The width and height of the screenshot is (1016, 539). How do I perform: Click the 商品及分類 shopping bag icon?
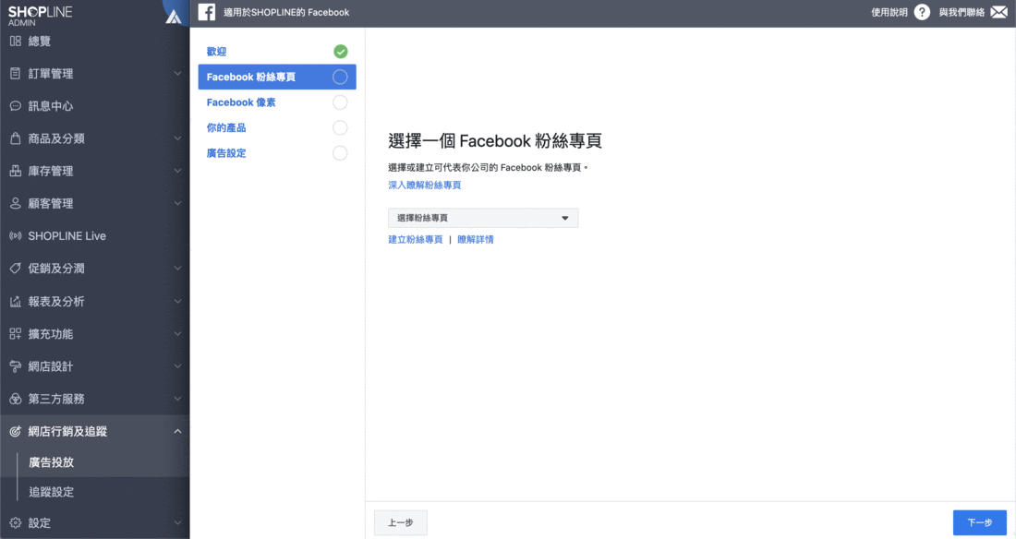tap(16, 138)
